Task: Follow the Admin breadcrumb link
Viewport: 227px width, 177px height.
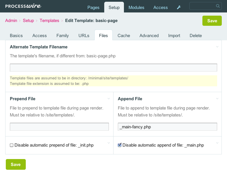Action: (11, 21)
